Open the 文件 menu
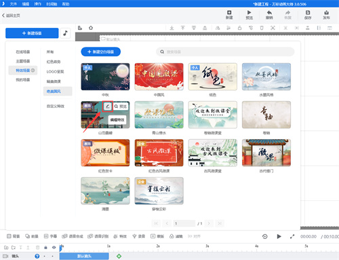The image size is (339, 260). point(14,4)
